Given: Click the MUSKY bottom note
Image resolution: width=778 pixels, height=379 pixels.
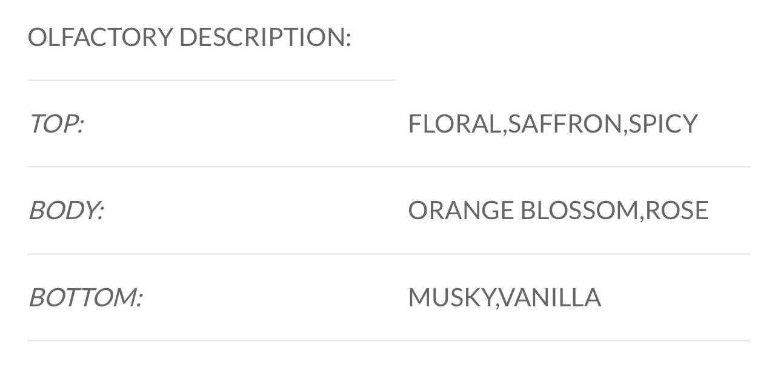Looking at the screenshot, I should 451,297.
